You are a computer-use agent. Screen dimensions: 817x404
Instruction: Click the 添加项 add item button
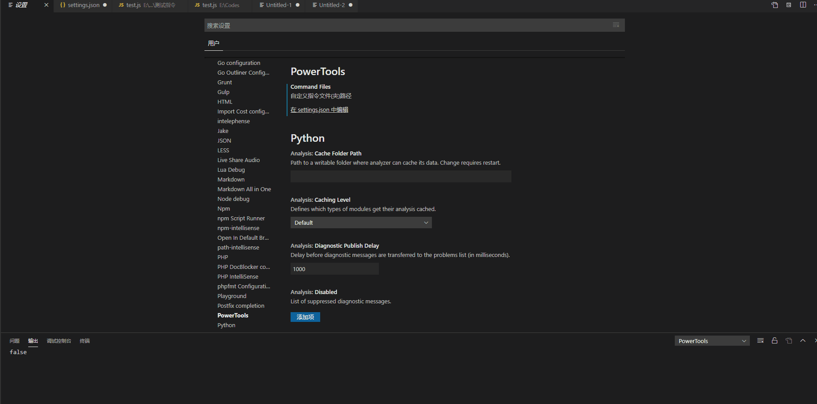(305, 317)
